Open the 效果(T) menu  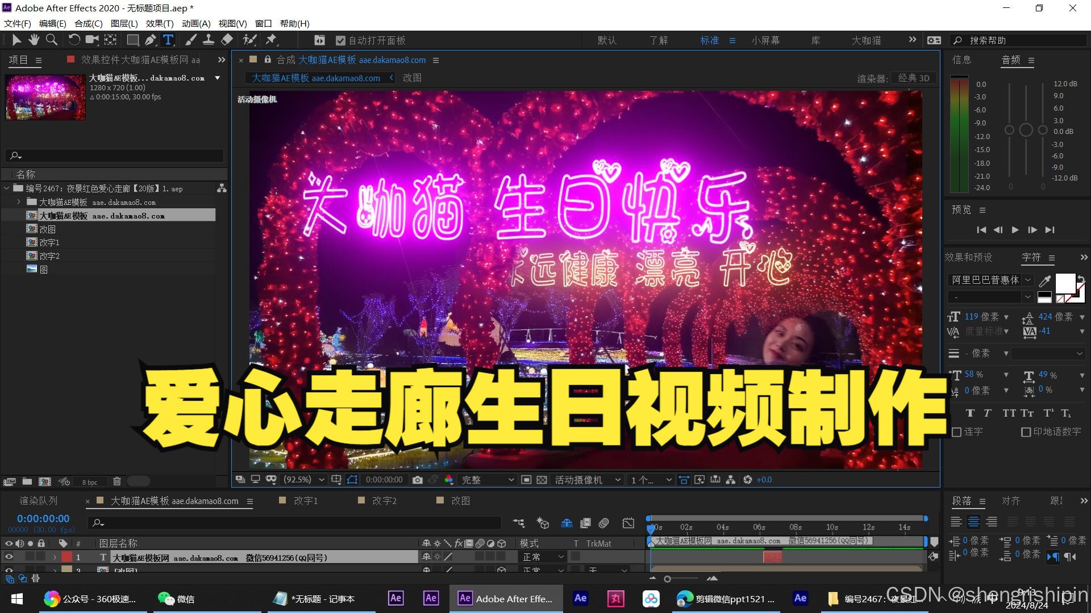tap(159, 23)
